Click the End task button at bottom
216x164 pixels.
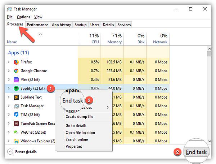(196, 152)
